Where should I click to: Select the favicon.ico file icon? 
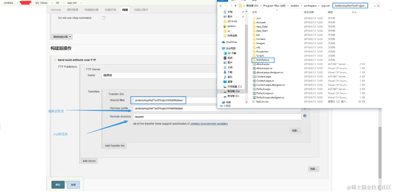(254, 102)
